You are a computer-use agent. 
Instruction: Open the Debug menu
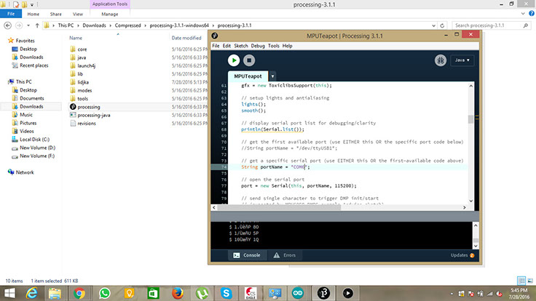pos(258,46)
